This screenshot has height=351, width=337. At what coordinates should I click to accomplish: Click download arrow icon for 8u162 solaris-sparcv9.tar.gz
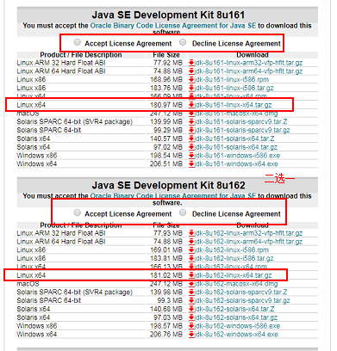pyautogui.click(x=191, y=300)
